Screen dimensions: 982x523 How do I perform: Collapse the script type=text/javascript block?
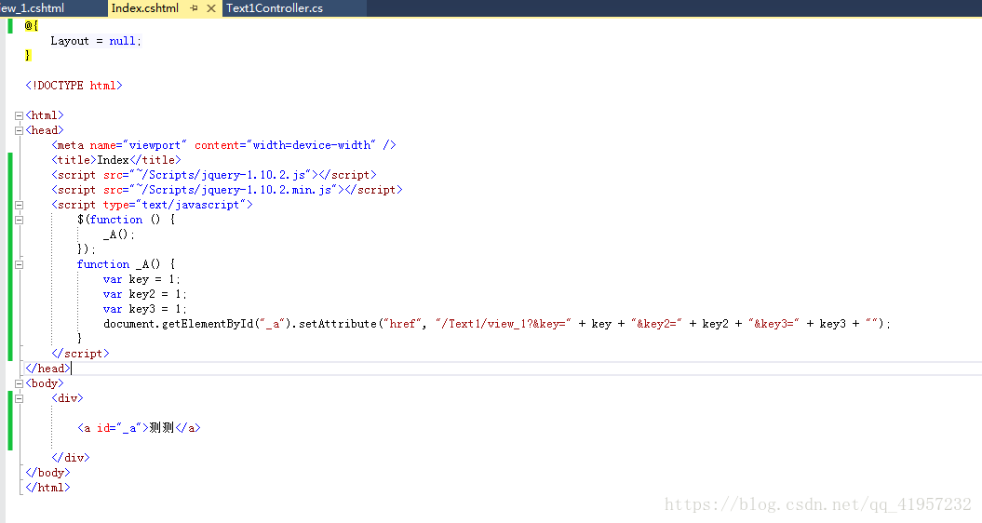pos(19,205)
